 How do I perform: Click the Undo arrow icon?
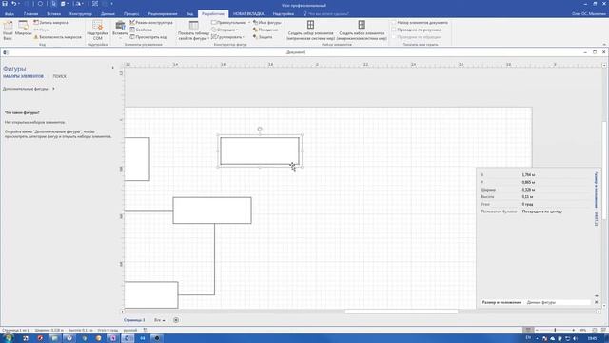[13, 4]
